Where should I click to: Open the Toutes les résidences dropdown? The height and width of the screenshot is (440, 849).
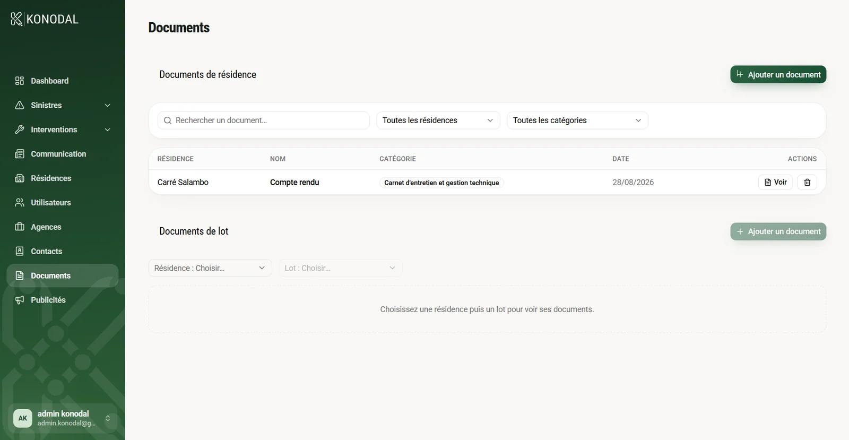coord(438,120)
